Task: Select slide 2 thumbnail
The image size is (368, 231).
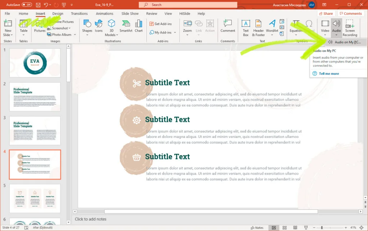Action: point(35,97)
